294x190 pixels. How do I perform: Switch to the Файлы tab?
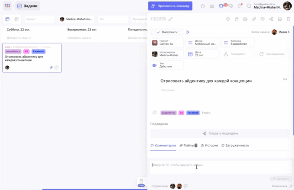pos(188,145)
